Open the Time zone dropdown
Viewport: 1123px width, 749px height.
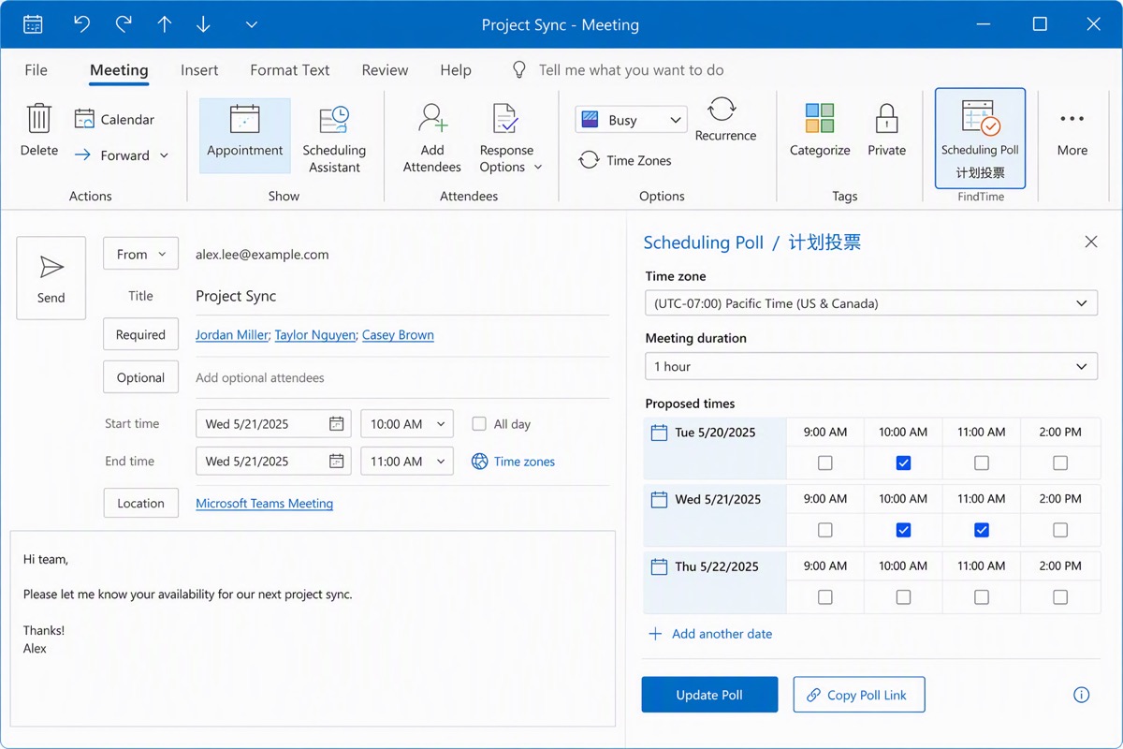pyautogui.click(x=871, y=303)
